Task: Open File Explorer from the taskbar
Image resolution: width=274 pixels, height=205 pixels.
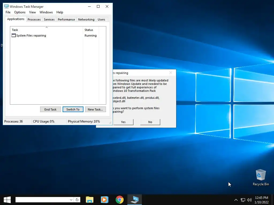Action: click(90, 200)
